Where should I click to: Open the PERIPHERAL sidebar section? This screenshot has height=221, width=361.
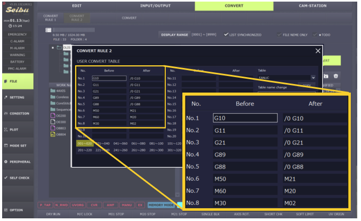pyautogui.click(x=16, y=162)
